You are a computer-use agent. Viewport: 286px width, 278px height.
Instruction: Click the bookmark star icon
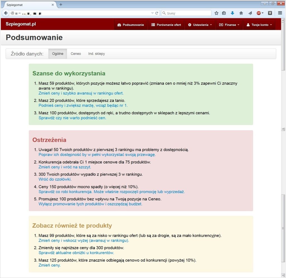coord(216,13)
